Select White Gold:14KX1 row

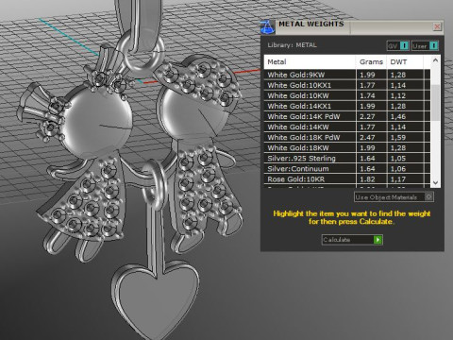point(347,106)
